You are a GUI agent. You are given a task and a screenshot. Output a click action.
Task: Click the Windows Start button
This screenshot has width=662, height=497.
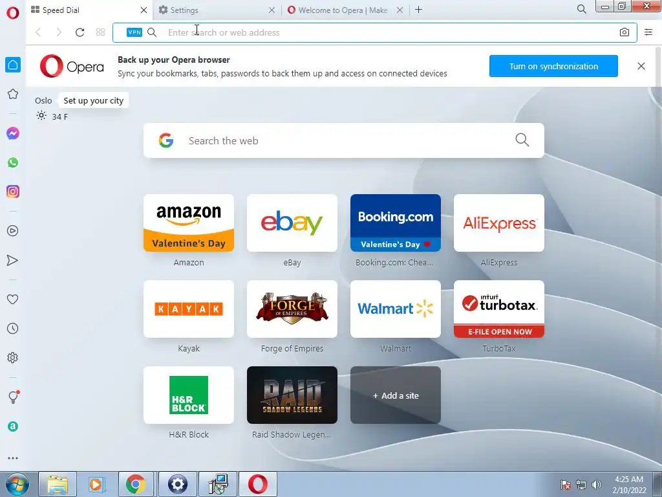click(16, 484)
